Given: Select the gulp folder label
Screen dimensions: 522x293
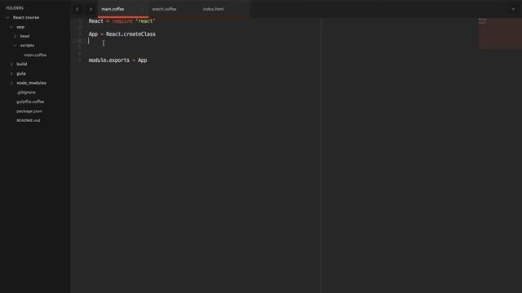Looking at the screenshot, I should click(x=21, y=73).
